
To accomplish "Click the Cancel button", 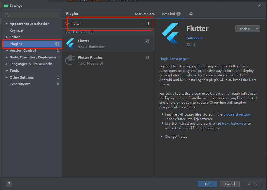I will (x=230, y=184).
